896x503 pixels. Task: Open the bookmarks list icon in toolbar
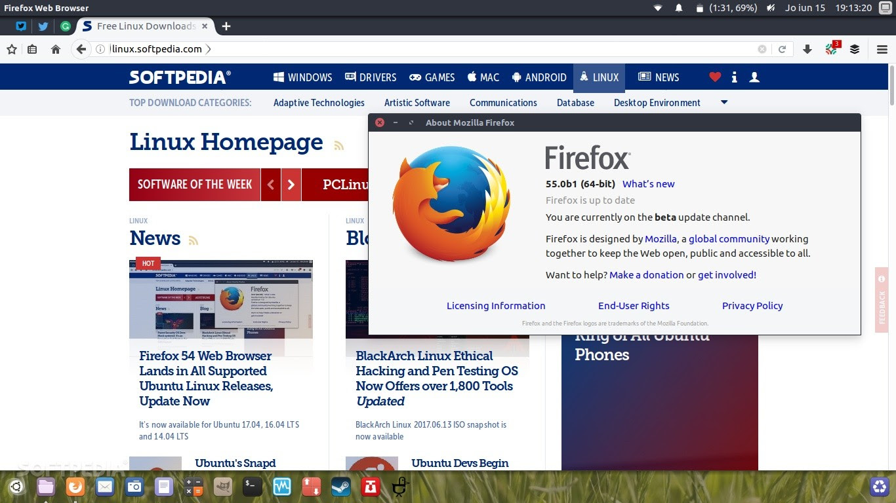[32, 49]
